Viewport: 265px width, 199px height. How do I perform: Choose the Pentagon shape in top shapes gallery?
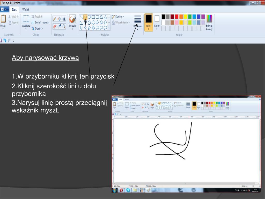point(89,22)
